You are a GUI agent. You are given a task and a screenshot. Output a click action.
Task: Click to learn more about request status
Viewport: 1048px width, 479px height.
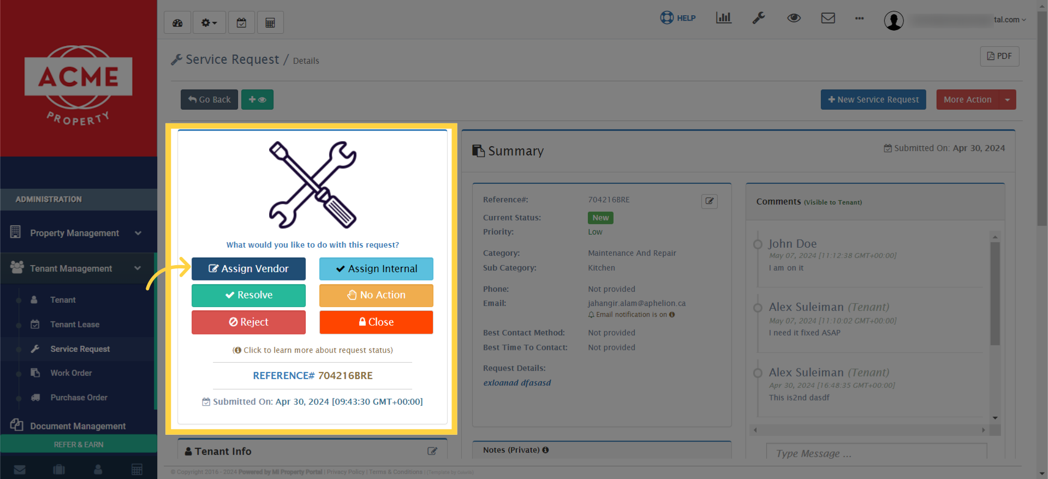click(313, 350)
